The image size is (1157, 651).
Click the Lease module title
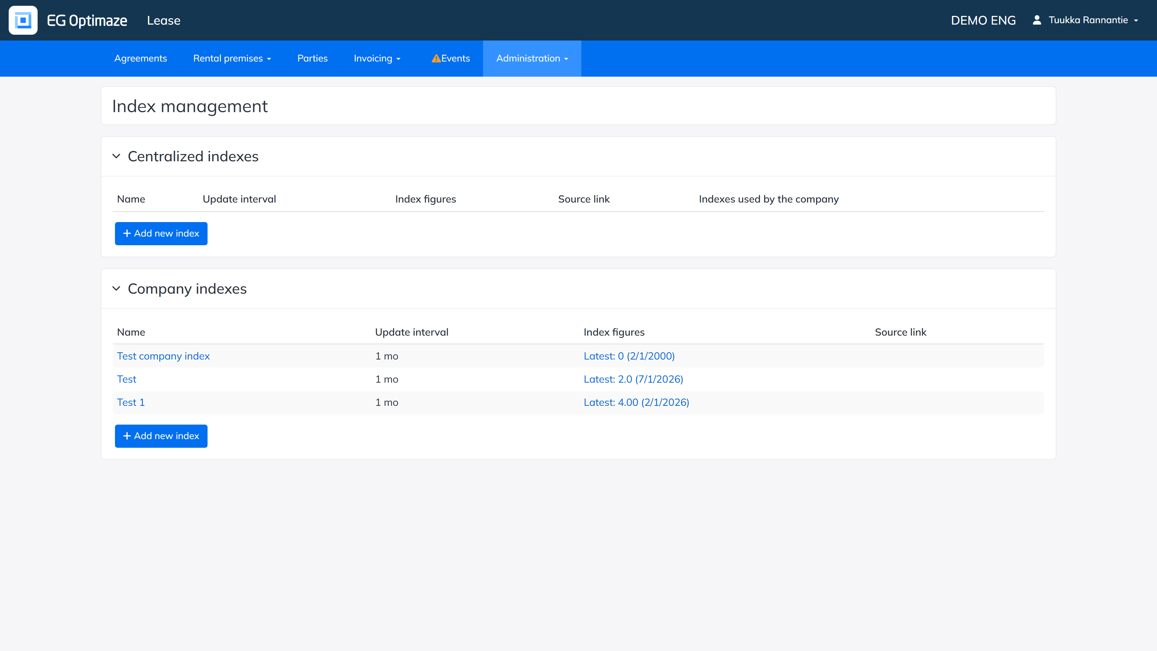point(163,21)
